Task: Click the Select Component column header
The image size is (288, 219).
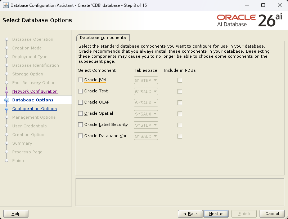Action: pos(97,70)
